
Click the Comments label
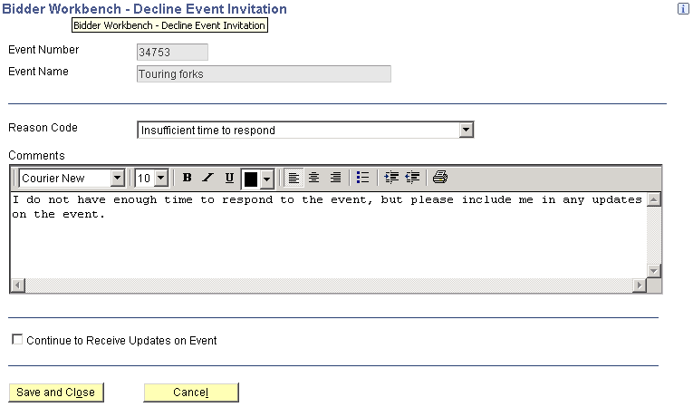tap(36, 156)
